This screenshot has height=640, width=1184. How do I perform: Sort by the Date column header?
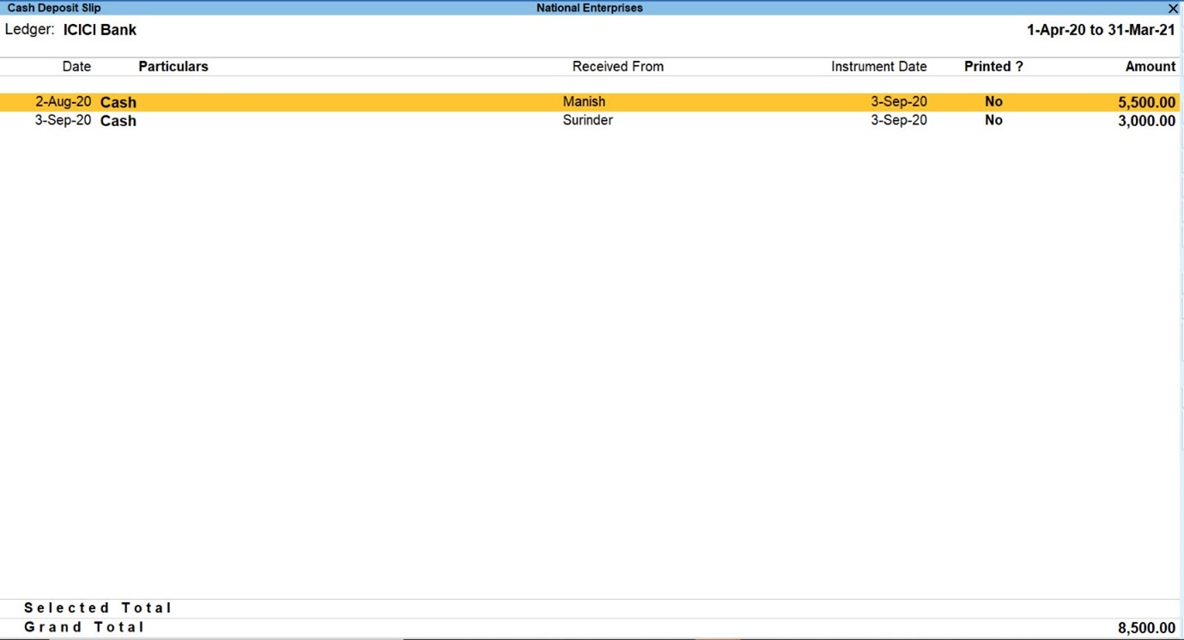click(x=76, y=66)
